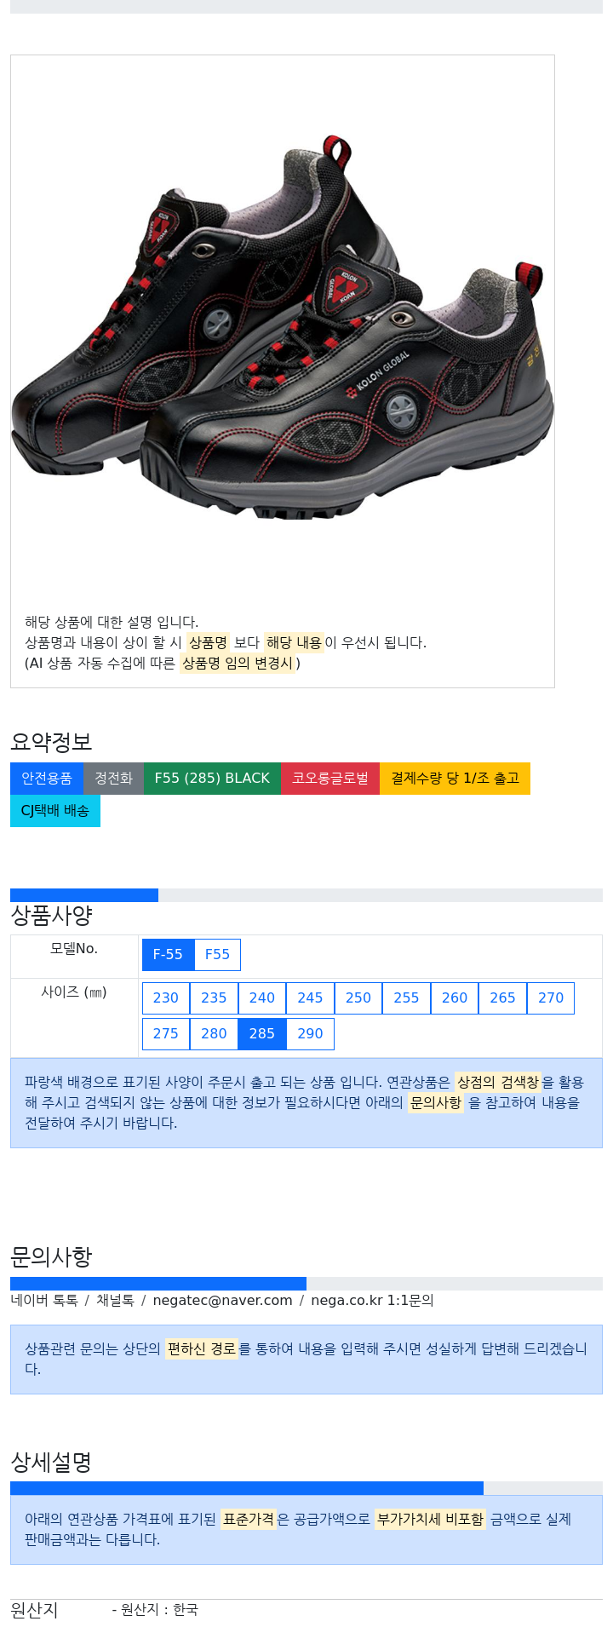The height and width of the screenshot is (1627, 613).
Task: Choose model option F55
Action: click(217, 954)
